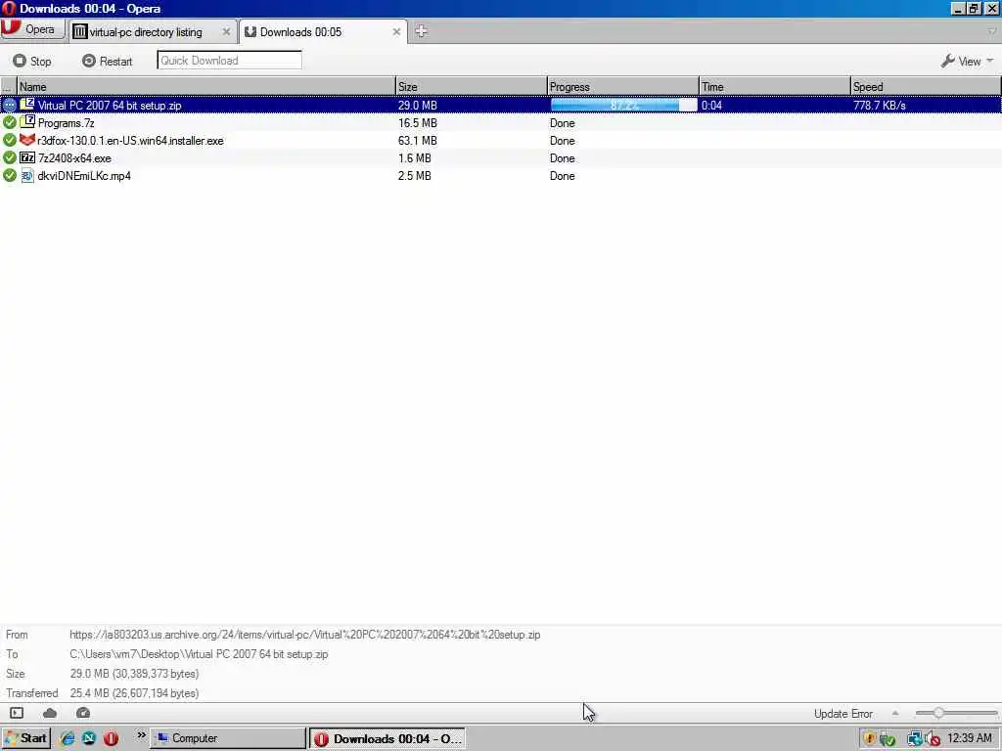
Task: Click the muted volume tray icon
Action: point(932,739)
